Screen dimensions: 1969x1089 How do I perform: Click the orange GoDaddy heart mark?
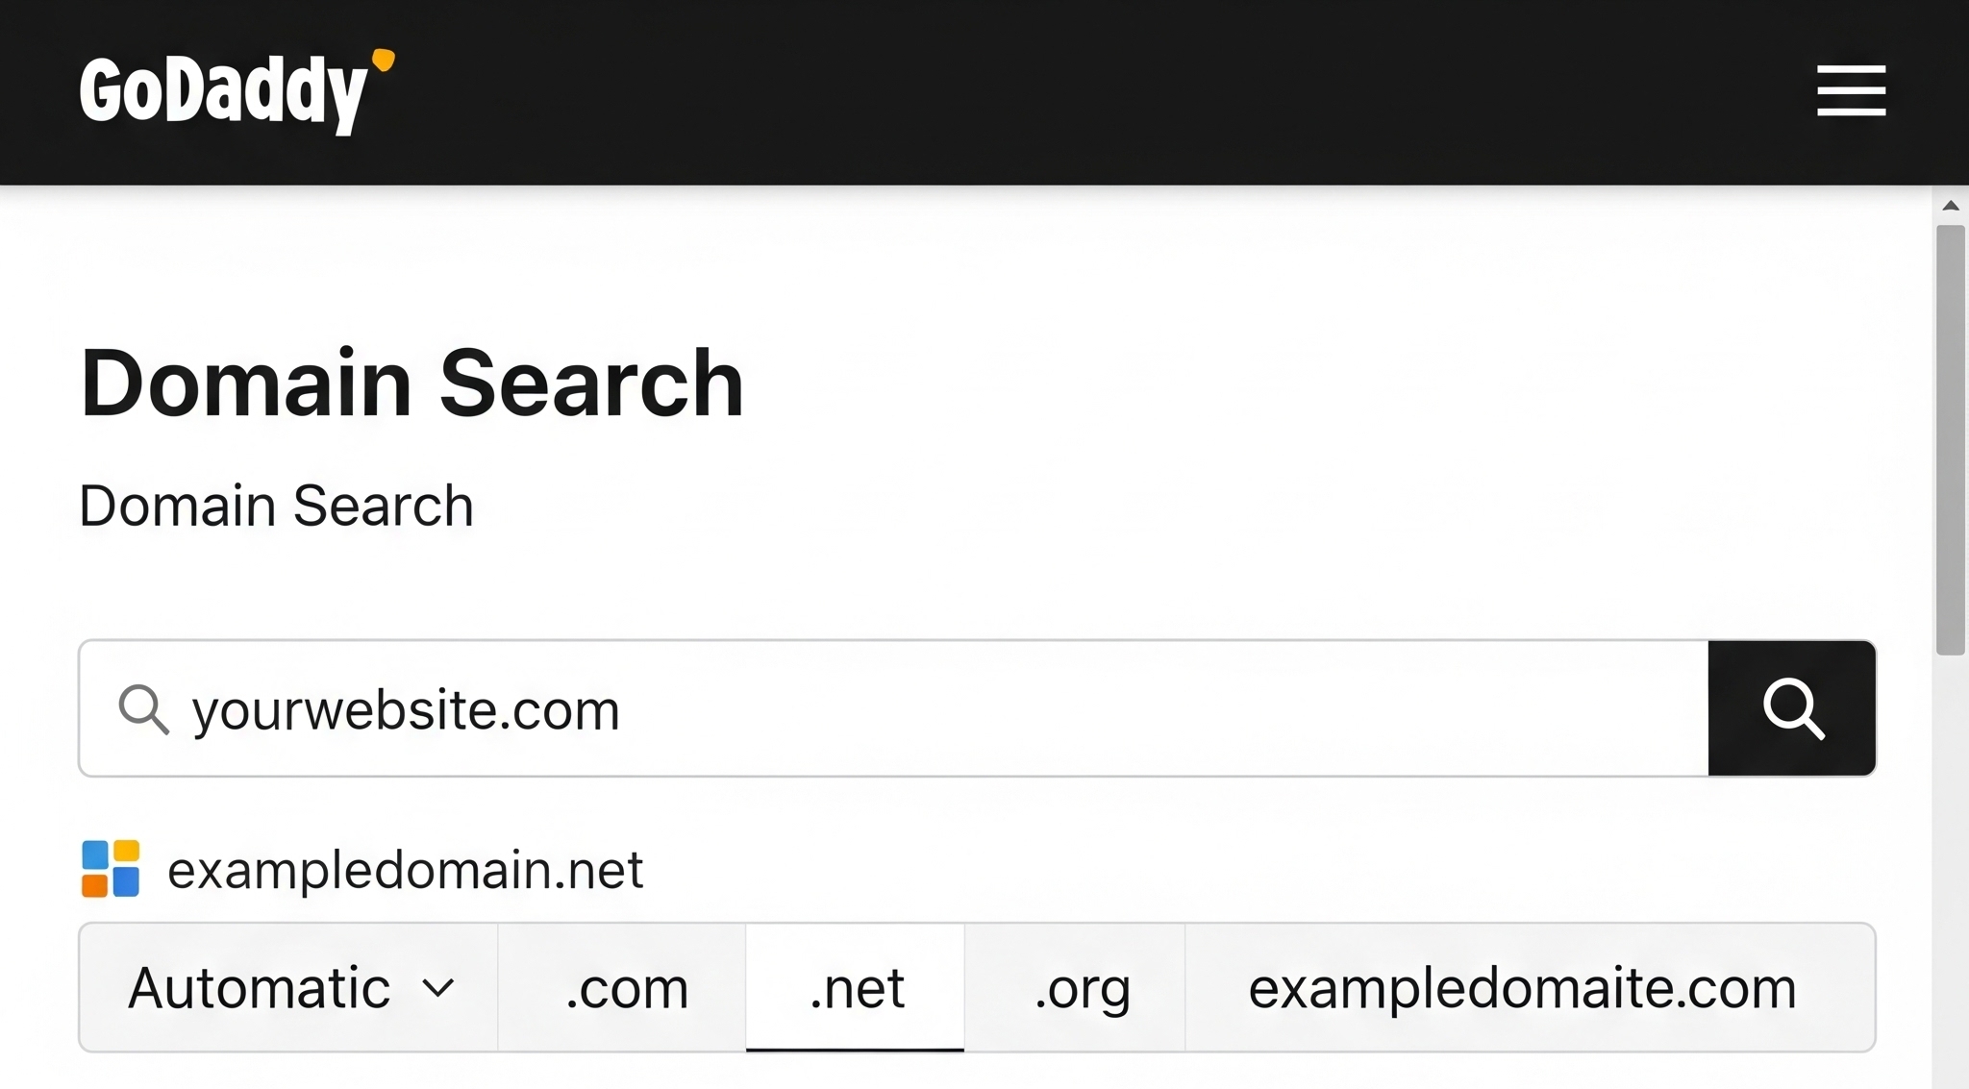tap(384, 60)
